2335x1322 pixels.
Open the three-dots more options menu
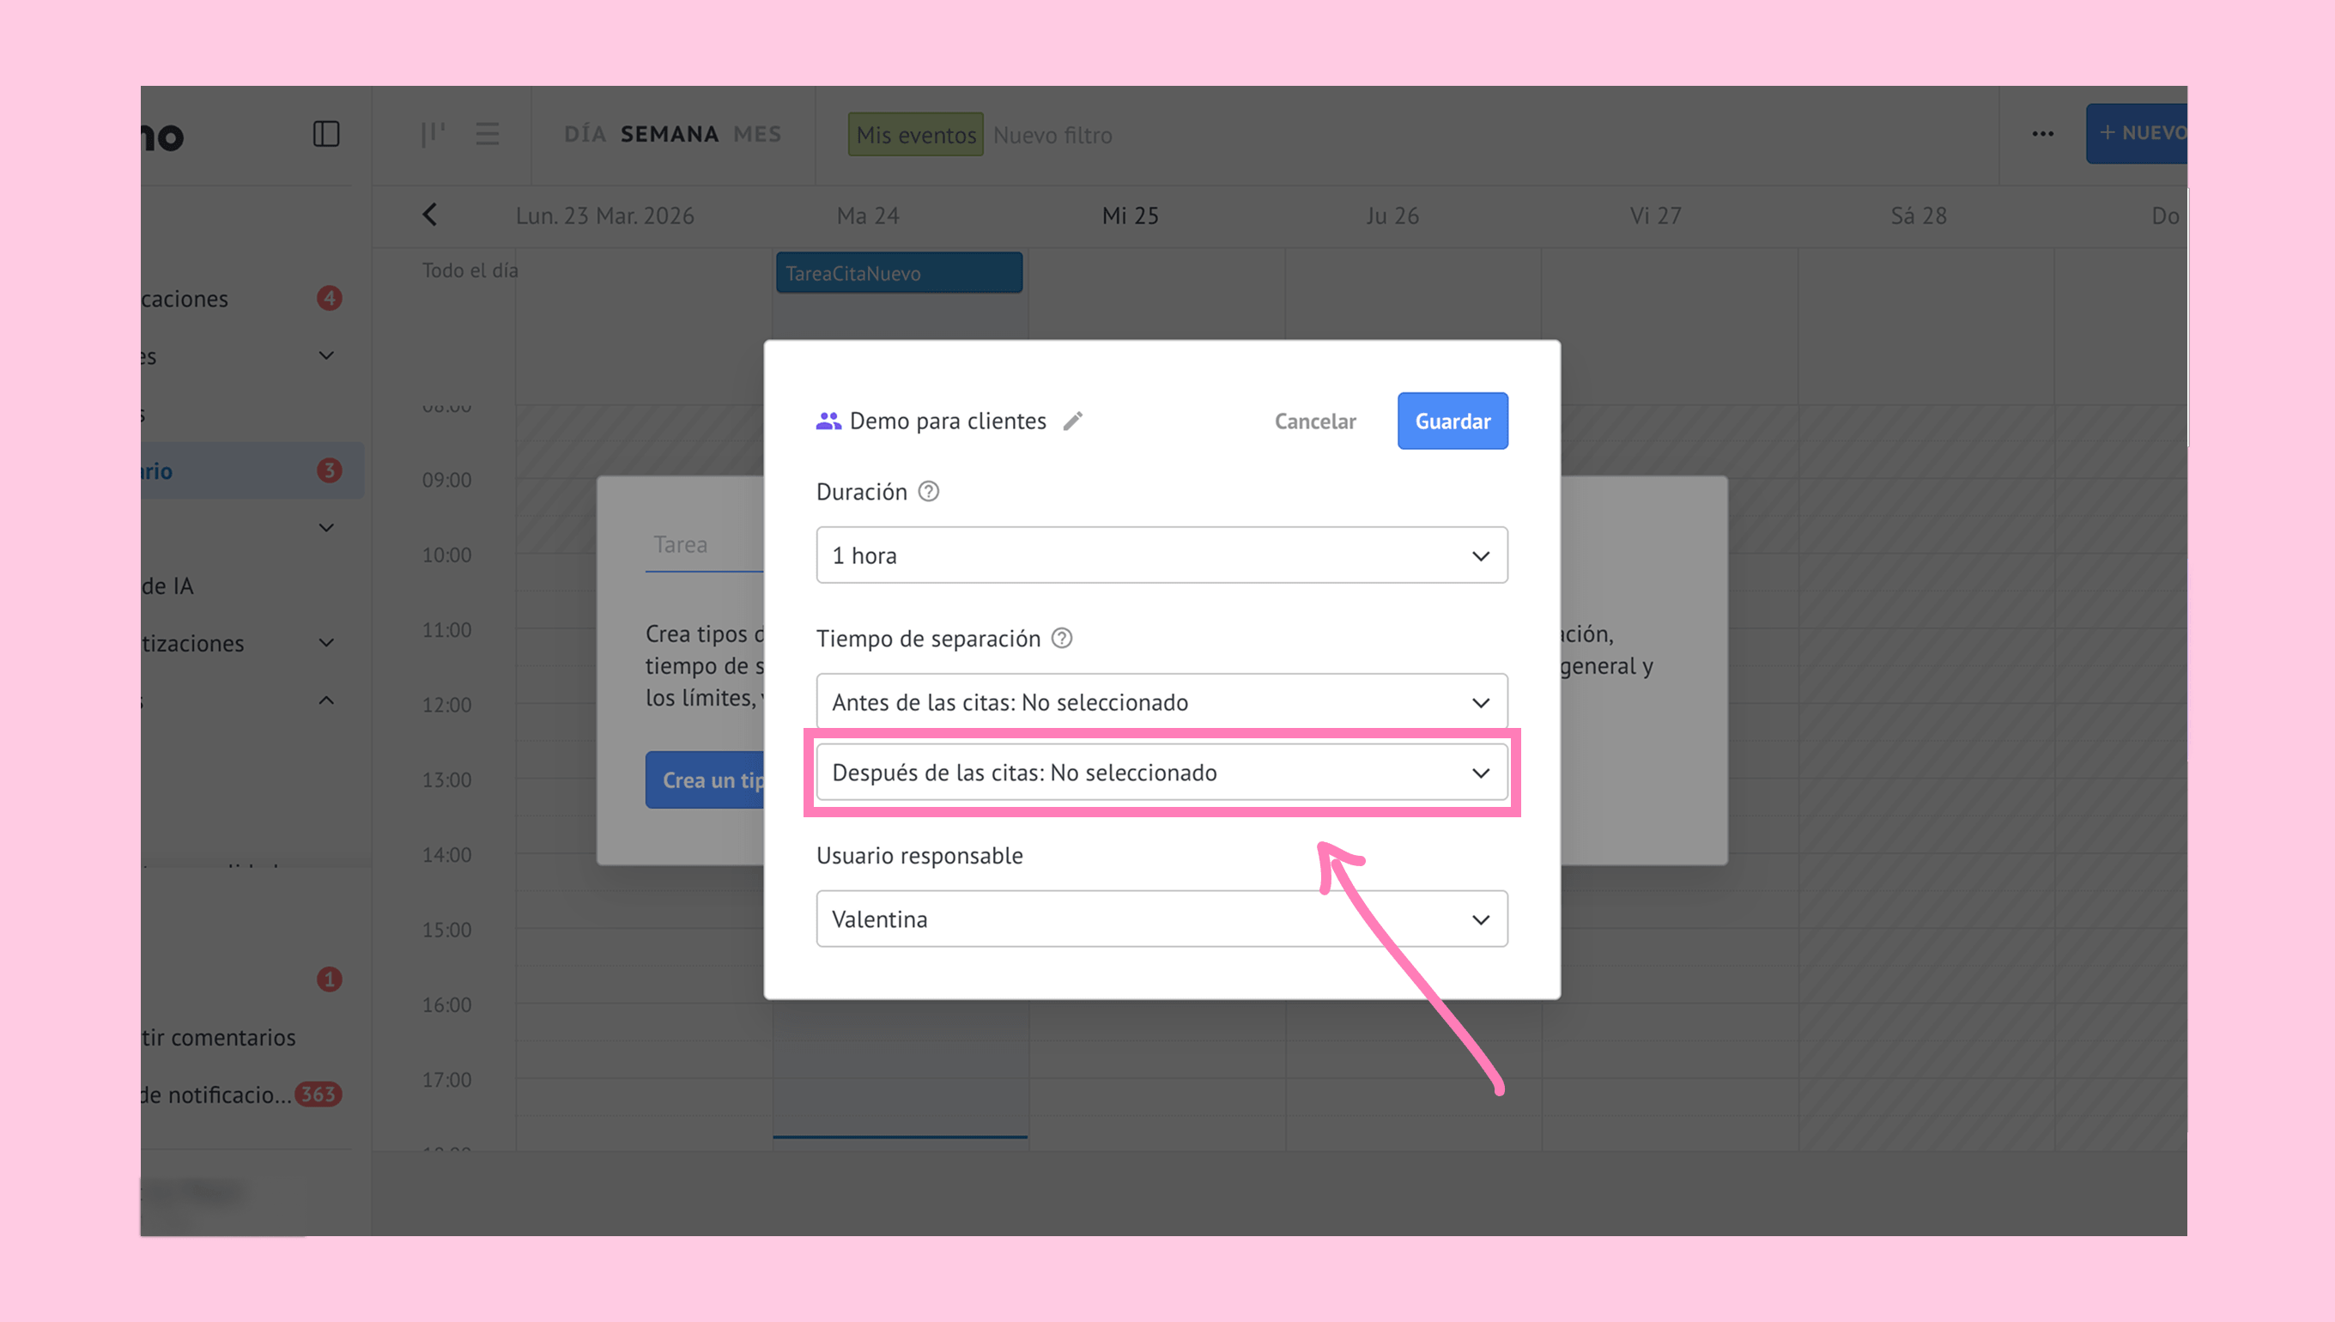pyautogui.click(x=2042, y=135)
